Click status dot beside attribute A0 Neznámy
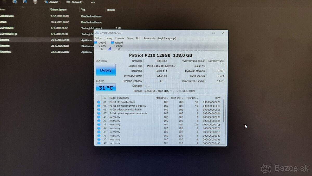The width and height of the screenshot is (312, 176). click(99, 117)
